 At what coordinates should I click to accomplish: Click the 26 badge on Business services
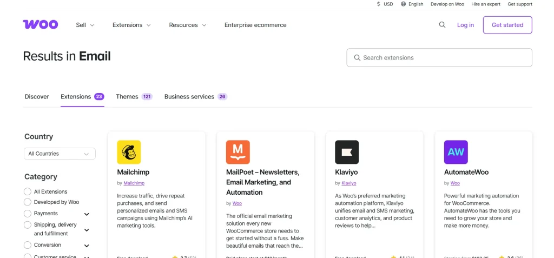point(222,96)
